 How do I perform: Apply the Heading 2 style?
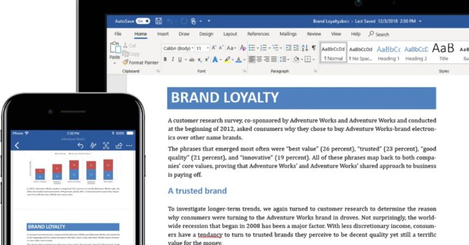click(416, 53)
